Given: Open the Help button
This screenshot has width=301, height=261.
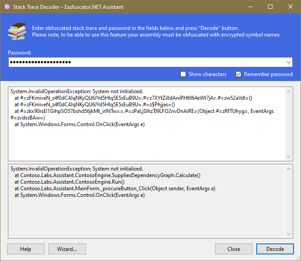Looking at the screenshot, I should (x=26, y=249).
